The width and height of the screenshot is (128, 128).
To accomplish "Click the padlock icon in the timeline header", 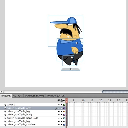I will click(x=62, y=100).
